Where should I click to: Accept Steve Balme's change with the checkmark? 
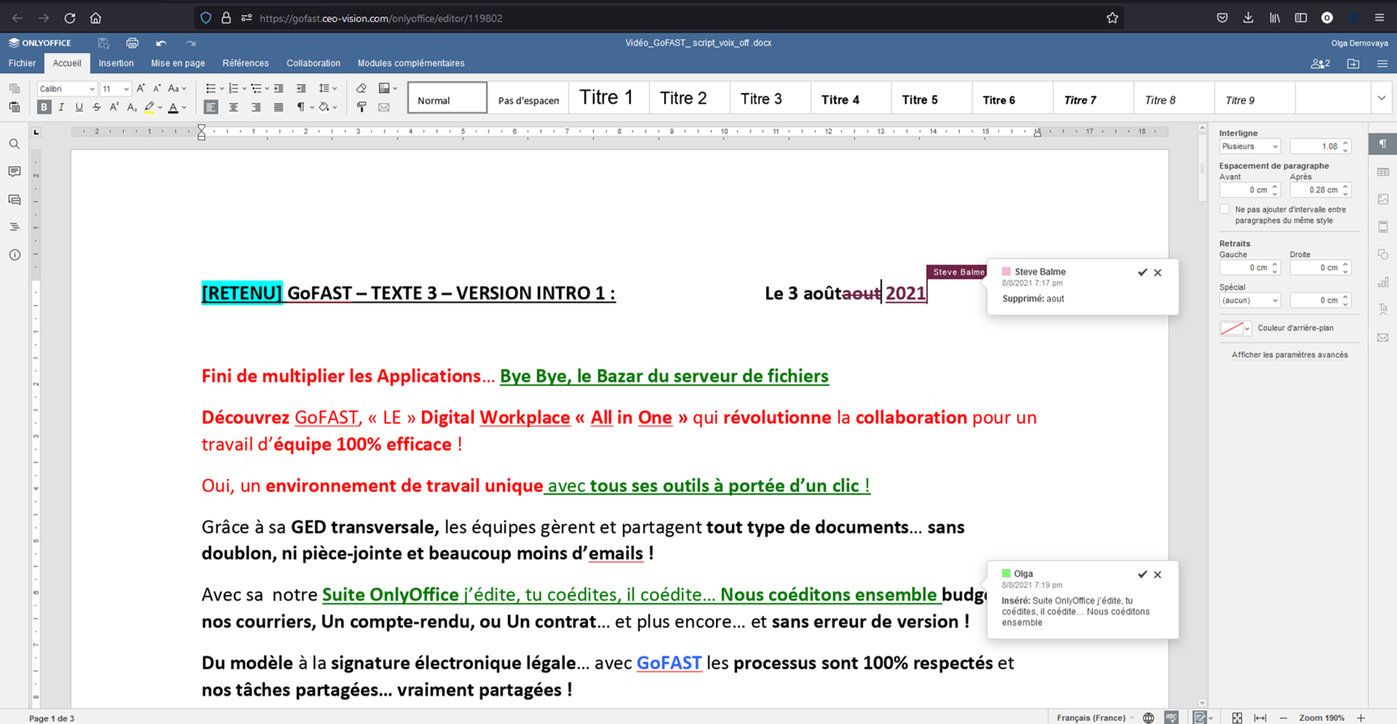1142,273
